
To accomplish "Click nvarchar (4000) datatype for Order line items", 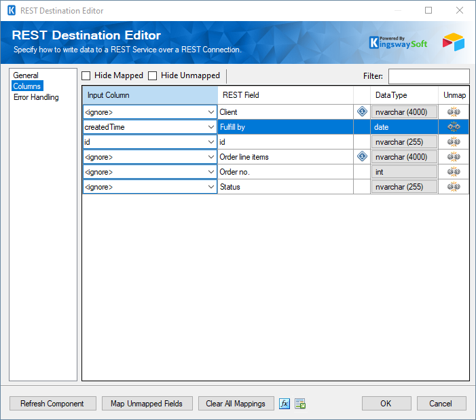I will coord(404,157).
